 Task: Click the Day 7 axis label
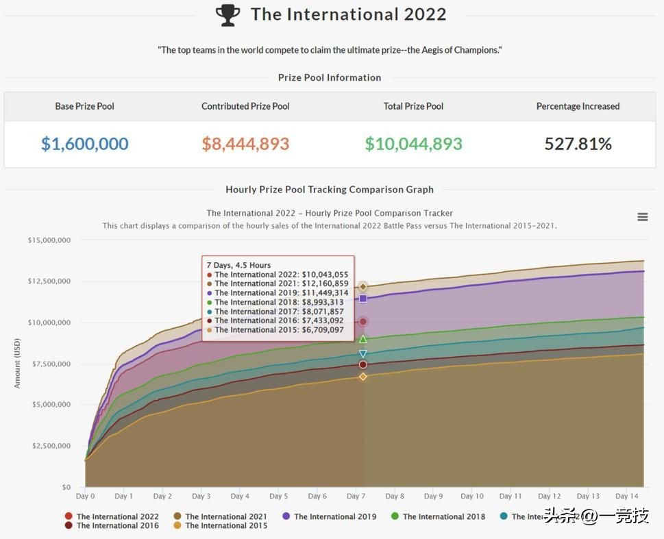pyautogui.click(x=355, y=495)
